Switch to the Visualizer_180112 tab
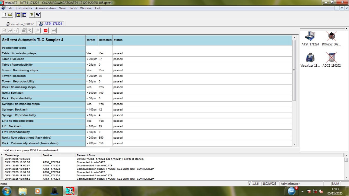Screen dimensions: 349x196 [x=22, y=23]
